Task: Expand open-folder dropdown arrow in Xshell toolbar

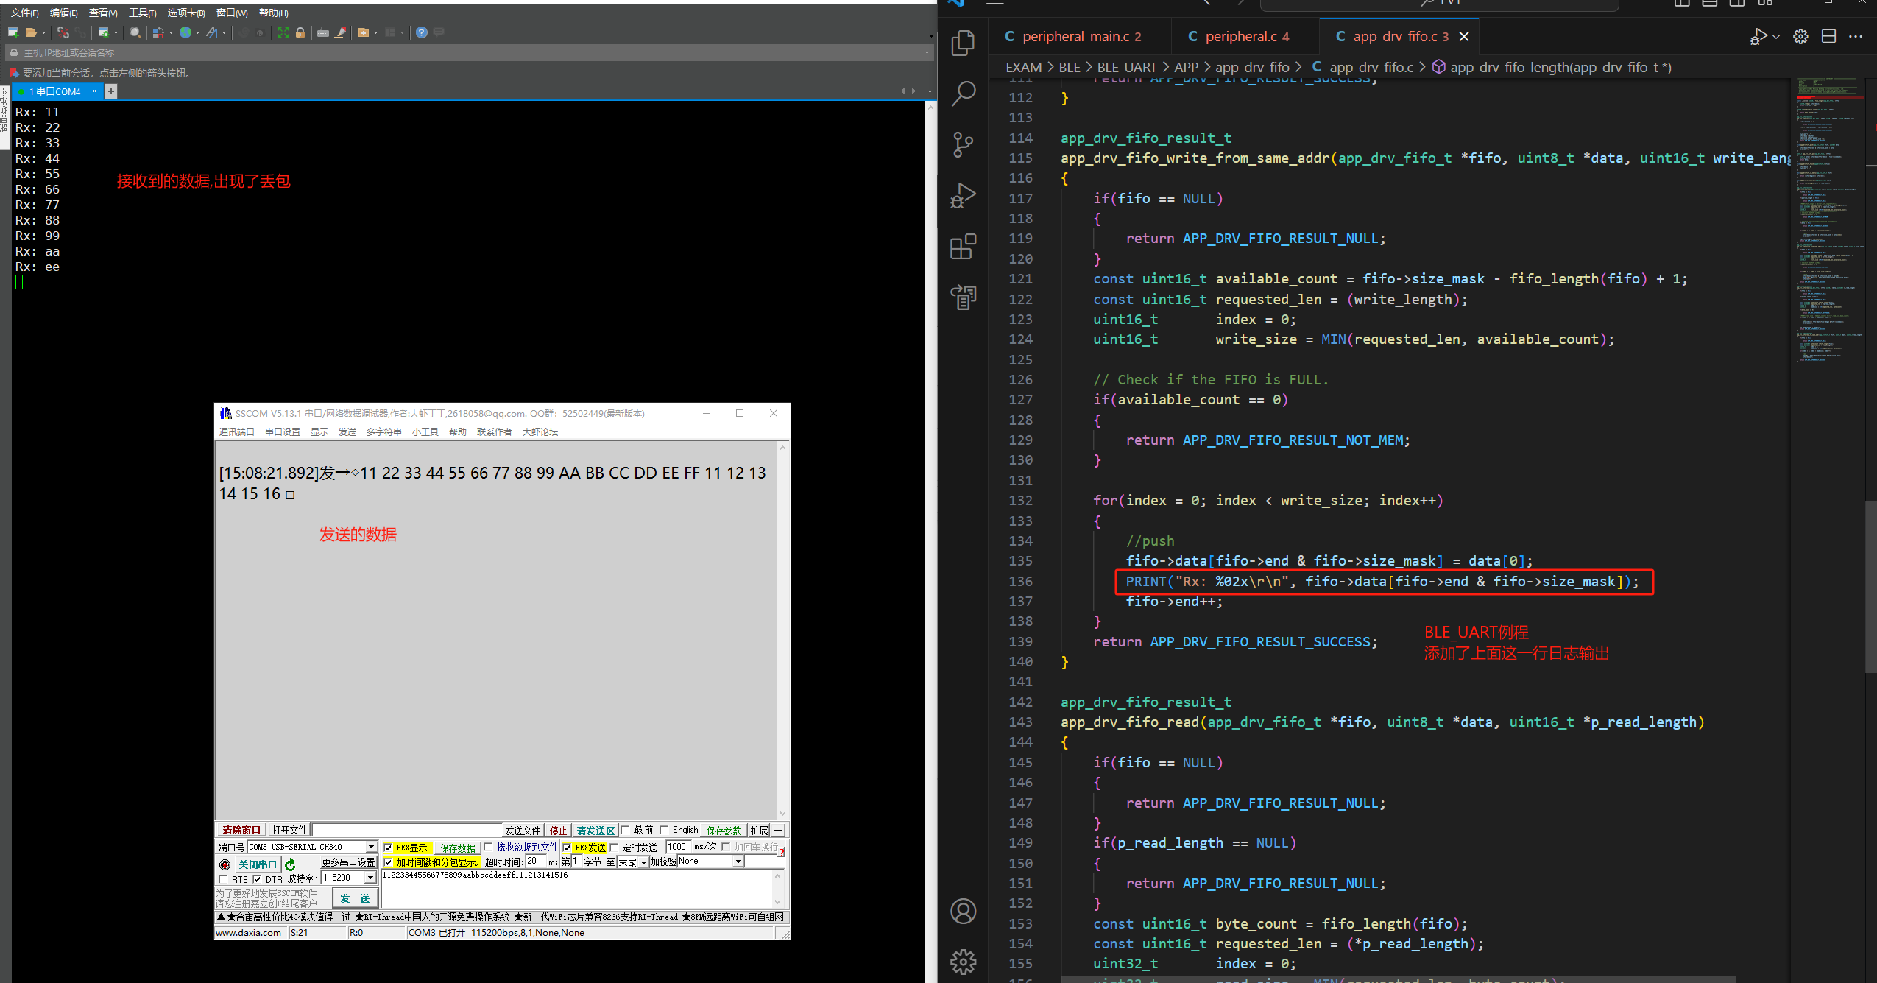Action: tap(44, 32)
